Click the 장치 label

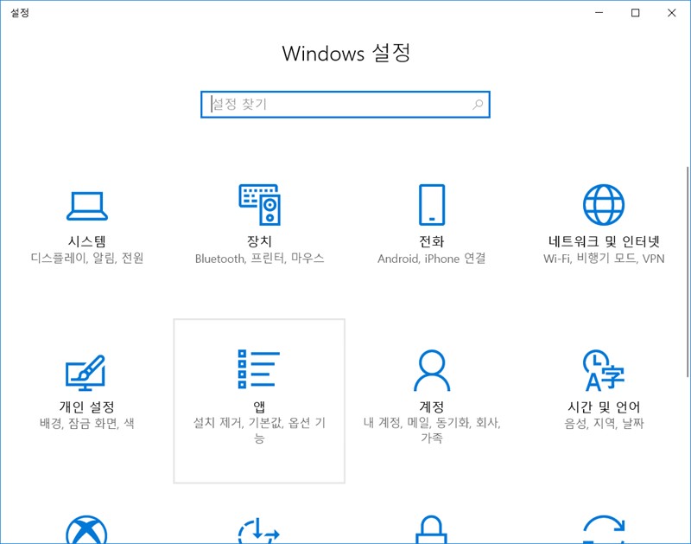(259, 241)
